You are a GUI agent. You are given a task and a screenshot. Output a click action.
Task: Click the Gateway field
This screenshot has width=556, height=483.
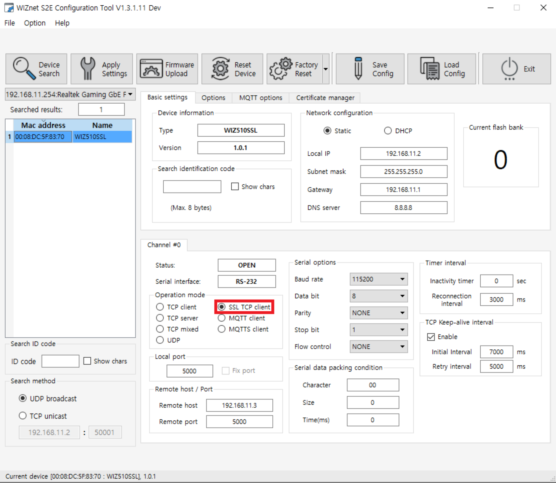404,190
